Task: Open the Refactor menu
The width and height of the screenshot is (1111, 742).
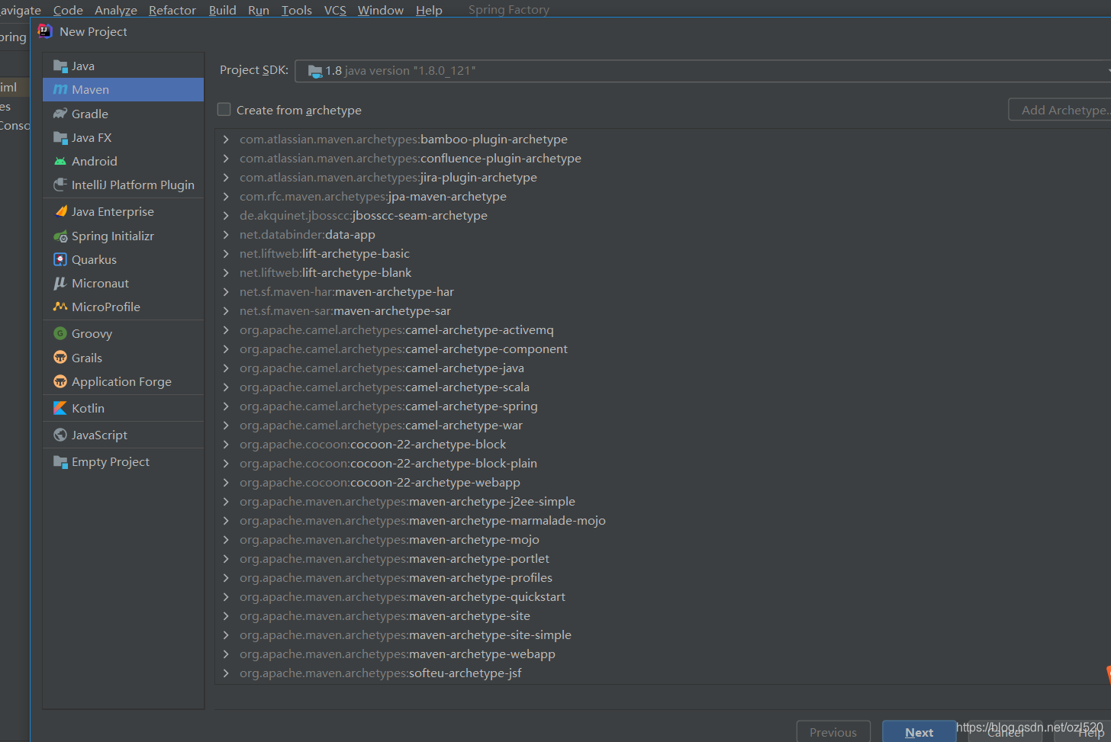Action: point(172,10)
